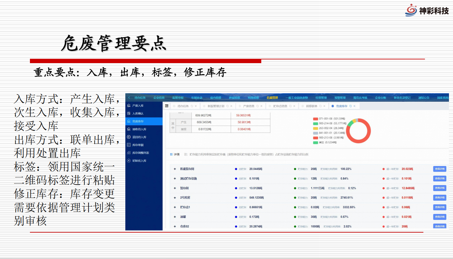This screenshot has height=259, width=453.
Task: Open the 危废管理 top menu
Action: pyautogui.click(x=272, y=98)
